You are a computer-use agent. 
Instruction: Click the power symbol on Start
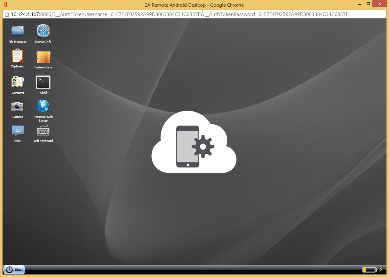coord(9,269)
